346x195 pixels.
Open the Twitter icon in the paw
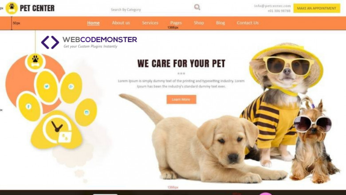47,86
